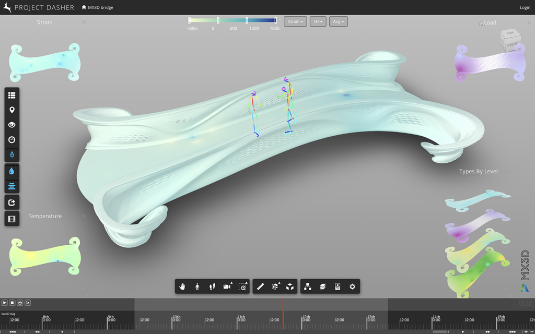Open the Avg aggregation dropdown
The width and height of the screenshot is (535, 334).
tap(339, 21)
